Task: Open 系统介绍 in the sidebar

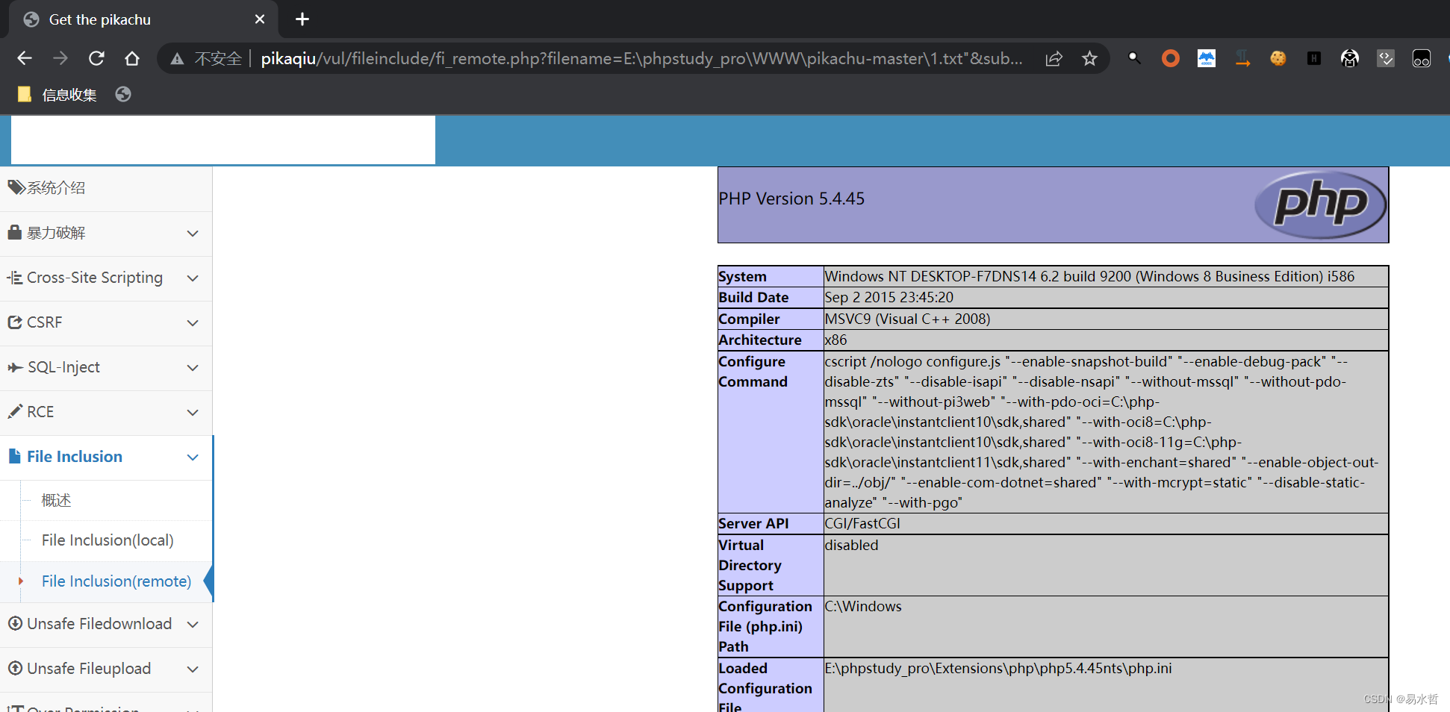Action: click(56, 188)
